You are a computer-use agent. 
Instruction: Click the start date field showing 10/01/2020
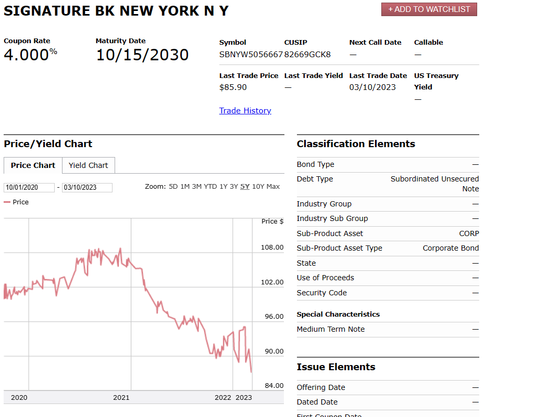[29, 187]
